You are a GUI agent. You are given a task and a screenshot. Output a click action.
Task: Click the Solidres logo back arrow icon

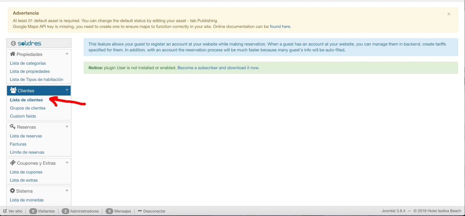[x=13, y=44]
